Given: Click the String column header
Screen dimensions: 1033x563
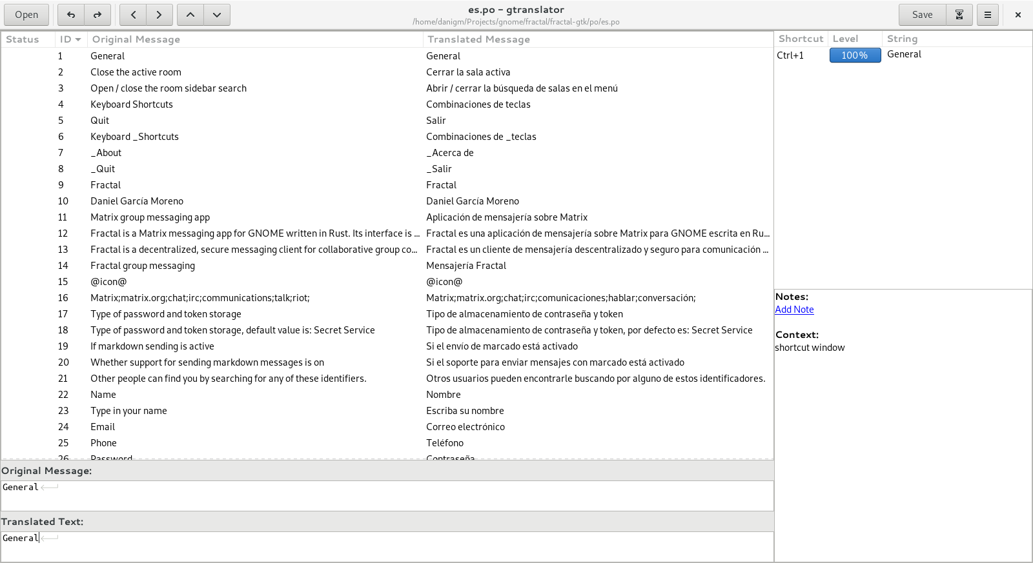Looking at the screenshot, I should tap(957, 39).
